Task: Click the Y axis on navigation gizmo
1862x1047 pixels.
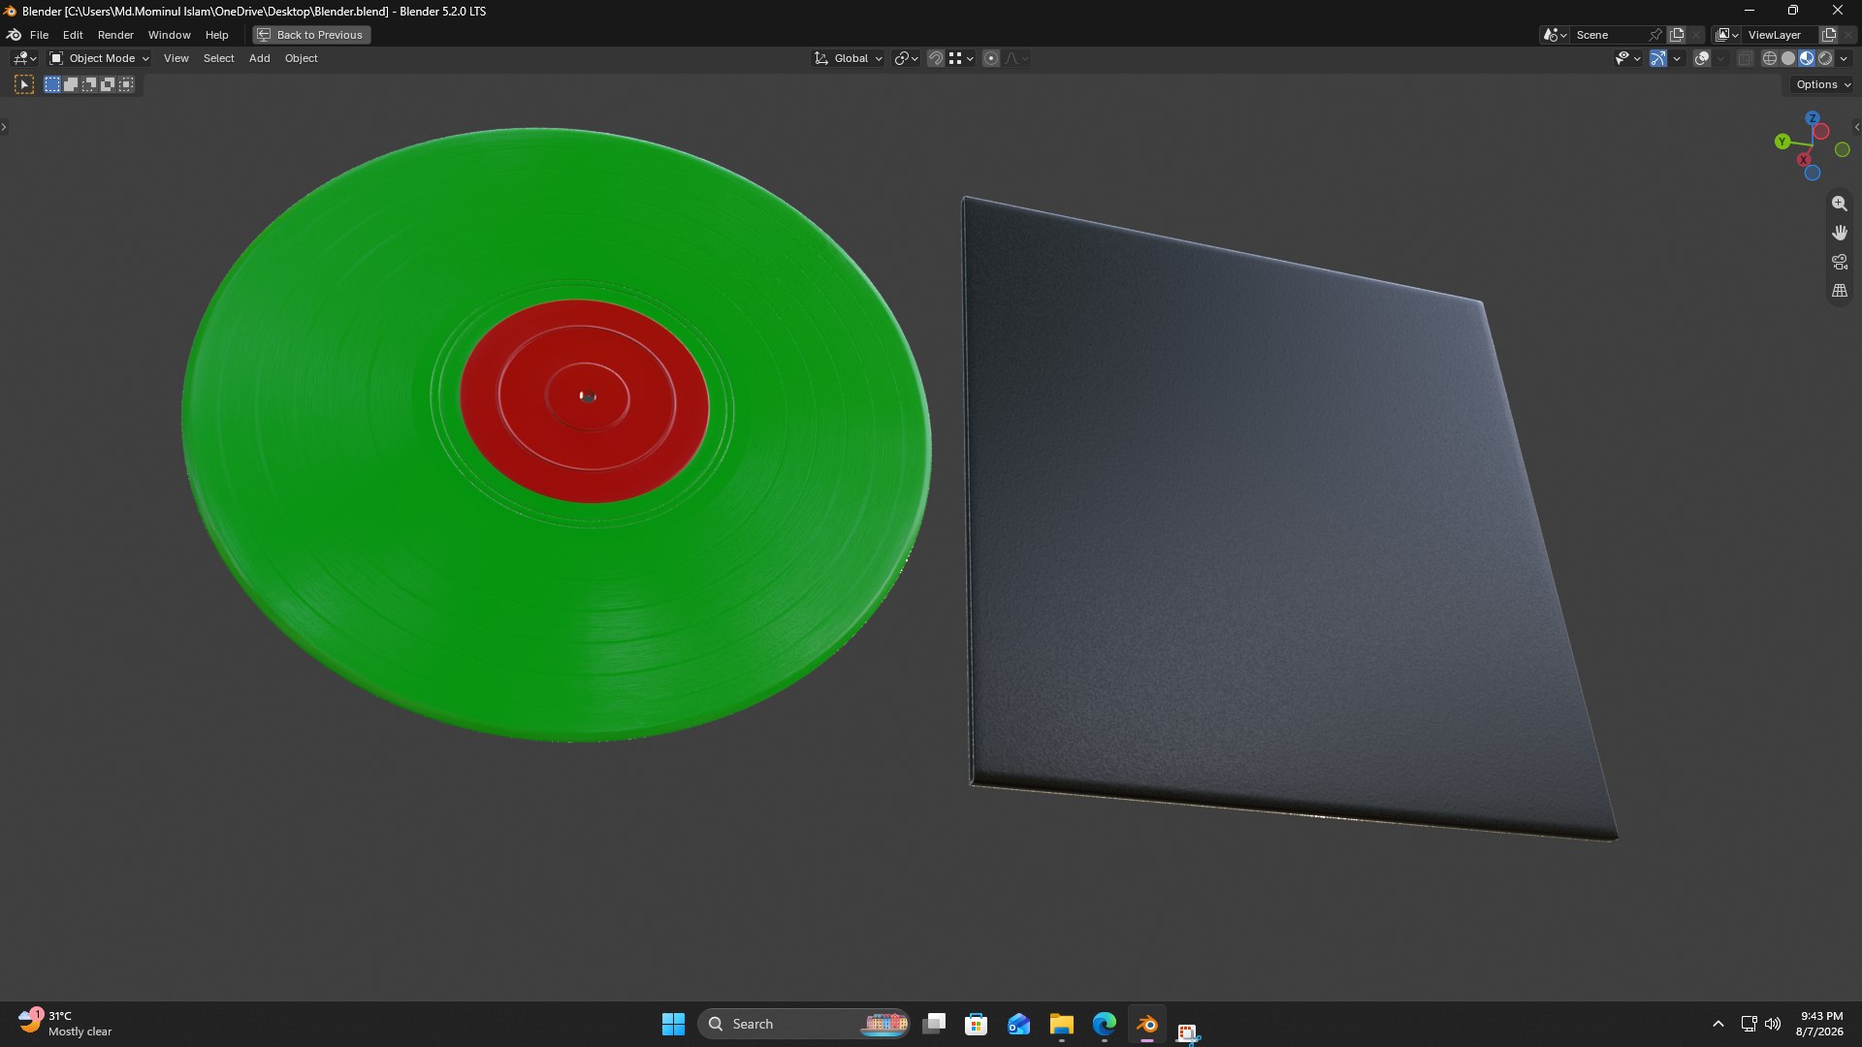Action: click(1782, 142)
